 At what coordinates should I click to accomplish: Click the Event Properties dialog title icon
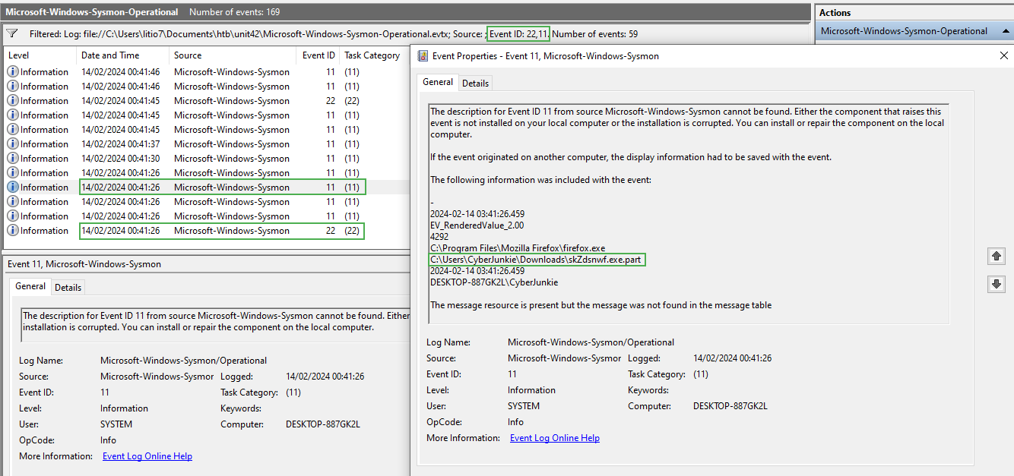pyautogui.click(x=423, y=55)
